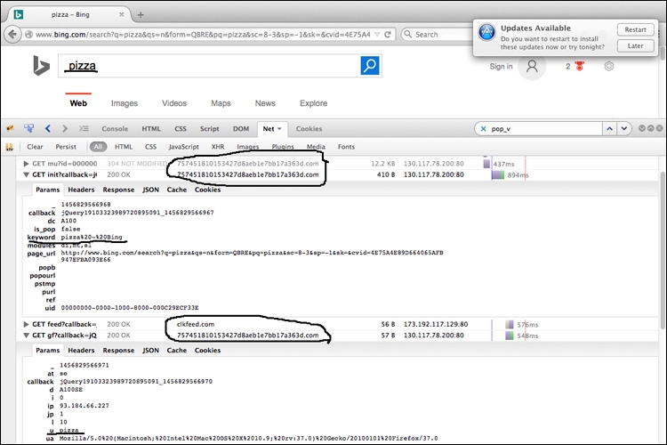667x445 pixels.
Task: Filter Net requests by Fonts
Action: [346, 147]
